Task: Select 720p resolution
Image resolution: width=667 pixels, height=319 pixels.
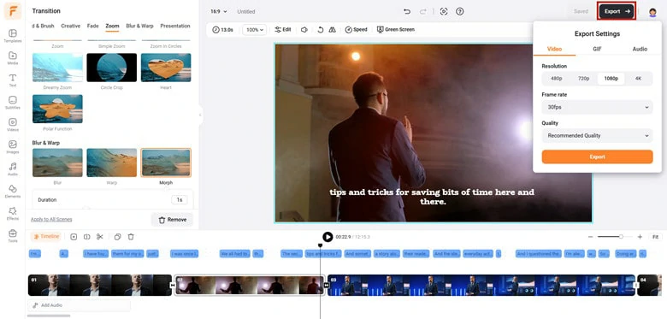Action: tap(583, 79)
